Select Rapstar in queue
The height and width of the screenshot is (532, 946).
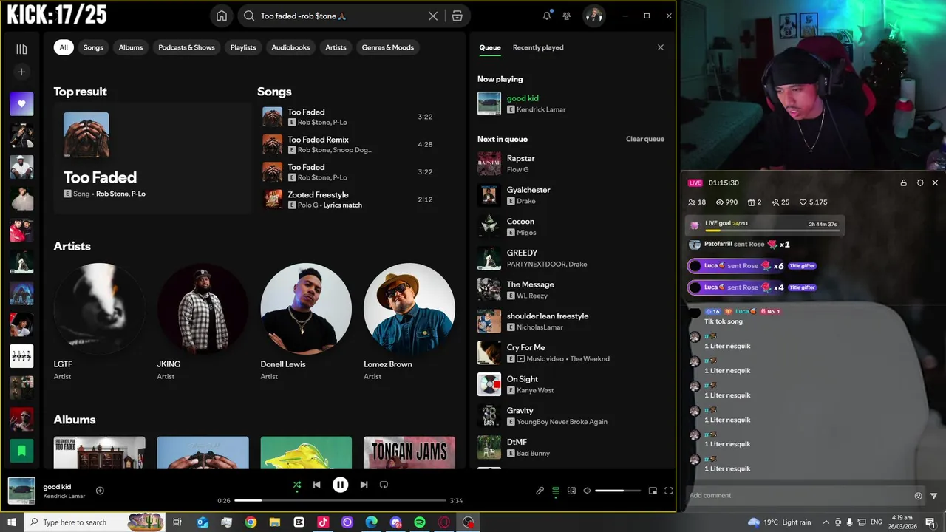[x=571, y=163]
